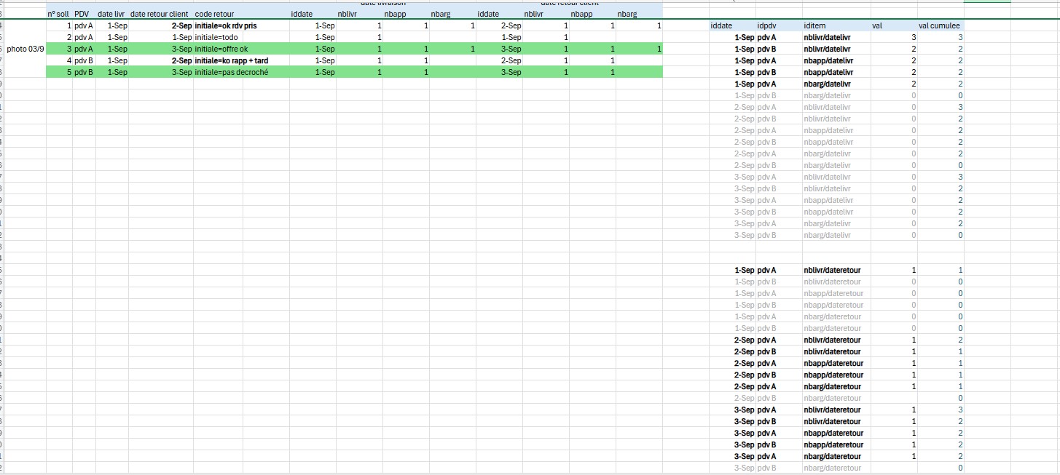Click the 'idpdv' header cell
This screenshot has height=475, width=1060.
[767, 25]
